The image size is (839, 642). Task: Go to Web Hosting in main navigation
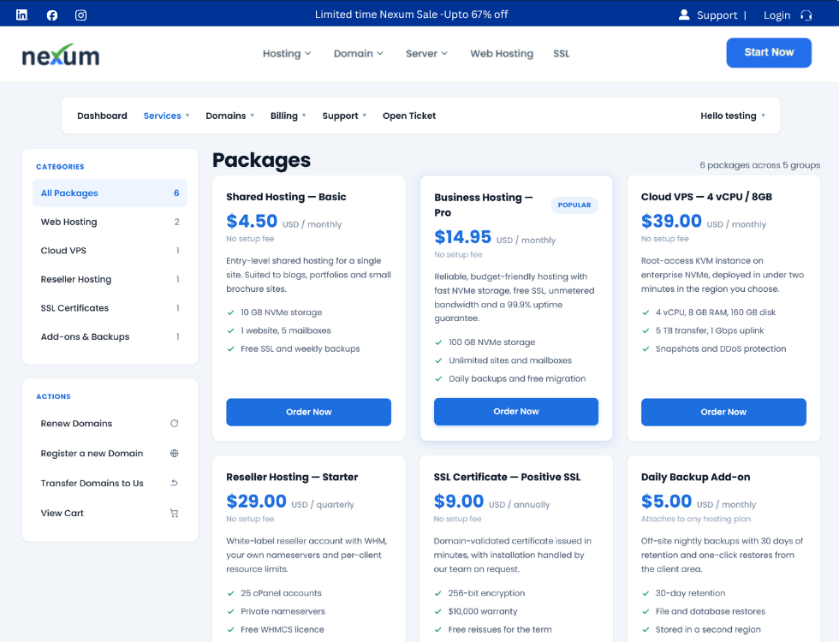click(x=502, y=53)
